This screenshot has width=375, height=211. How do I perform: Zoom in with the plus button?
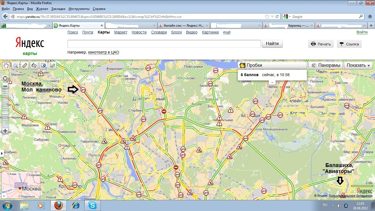tap(5, 131)
